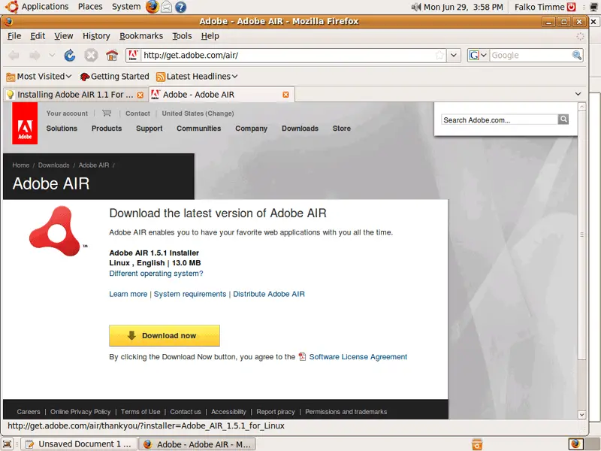Viewport: 601px width, 451px height.
Task: Click the page scrollbar down arrow
Action: (x=581, y=415)
